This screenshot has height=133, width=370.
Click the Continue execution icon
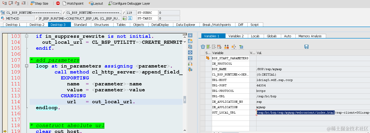coord(23,3)
